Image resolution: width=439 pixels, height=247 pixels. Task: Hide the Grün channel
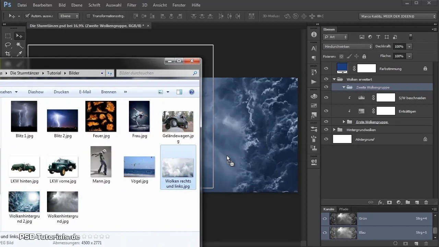coord(325,218)
